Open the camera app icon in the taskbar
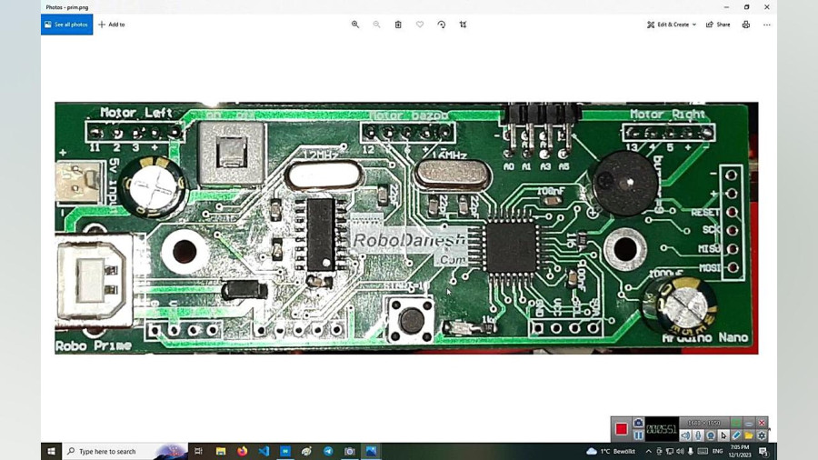The height and width of the screenshot is (460, 818). coord(350,451)
